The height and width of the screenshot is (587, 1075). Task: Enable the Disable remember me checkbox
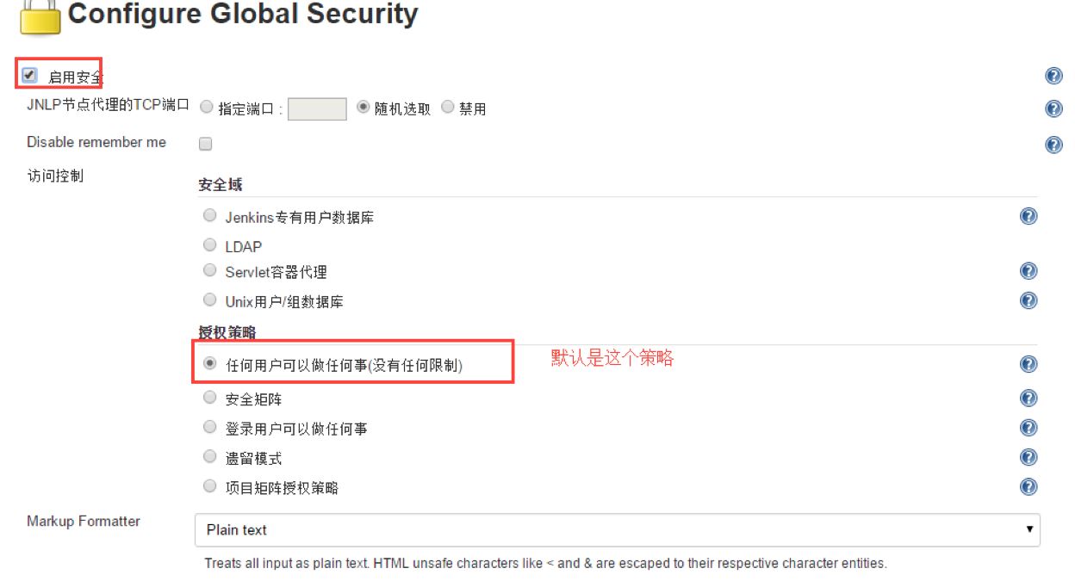(205, 144)
